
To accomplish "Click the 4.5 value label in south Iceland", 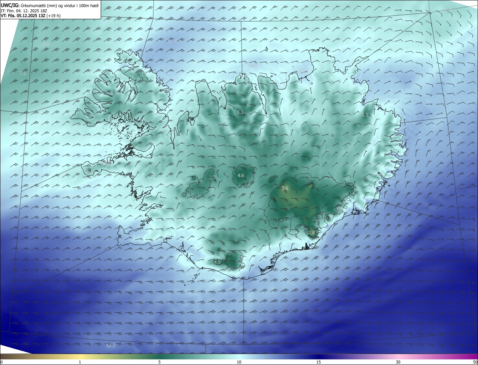I will [x=217, y=262].
